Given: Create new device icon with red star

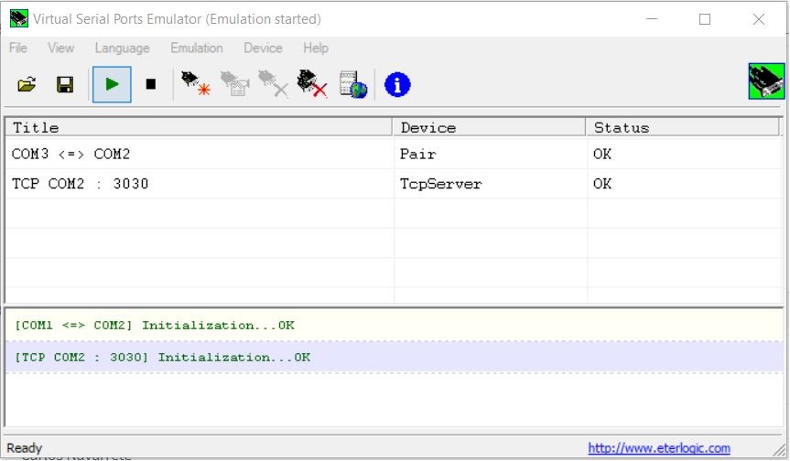Looking at the screenshot, I should coord(196,84).
